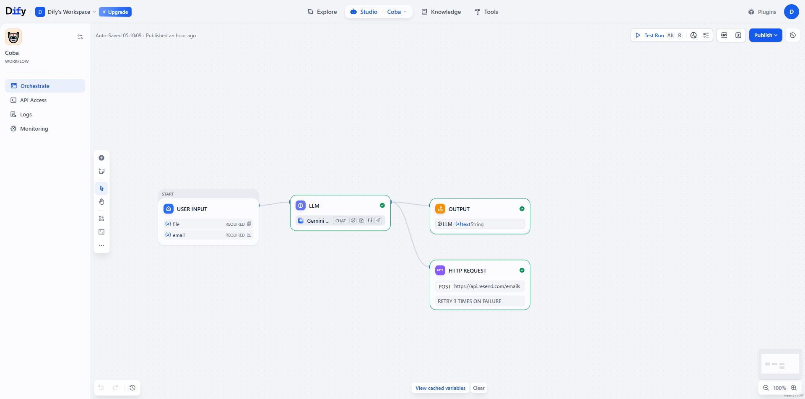
Task: Open version history next to Publish
Action: coord(793,36)
